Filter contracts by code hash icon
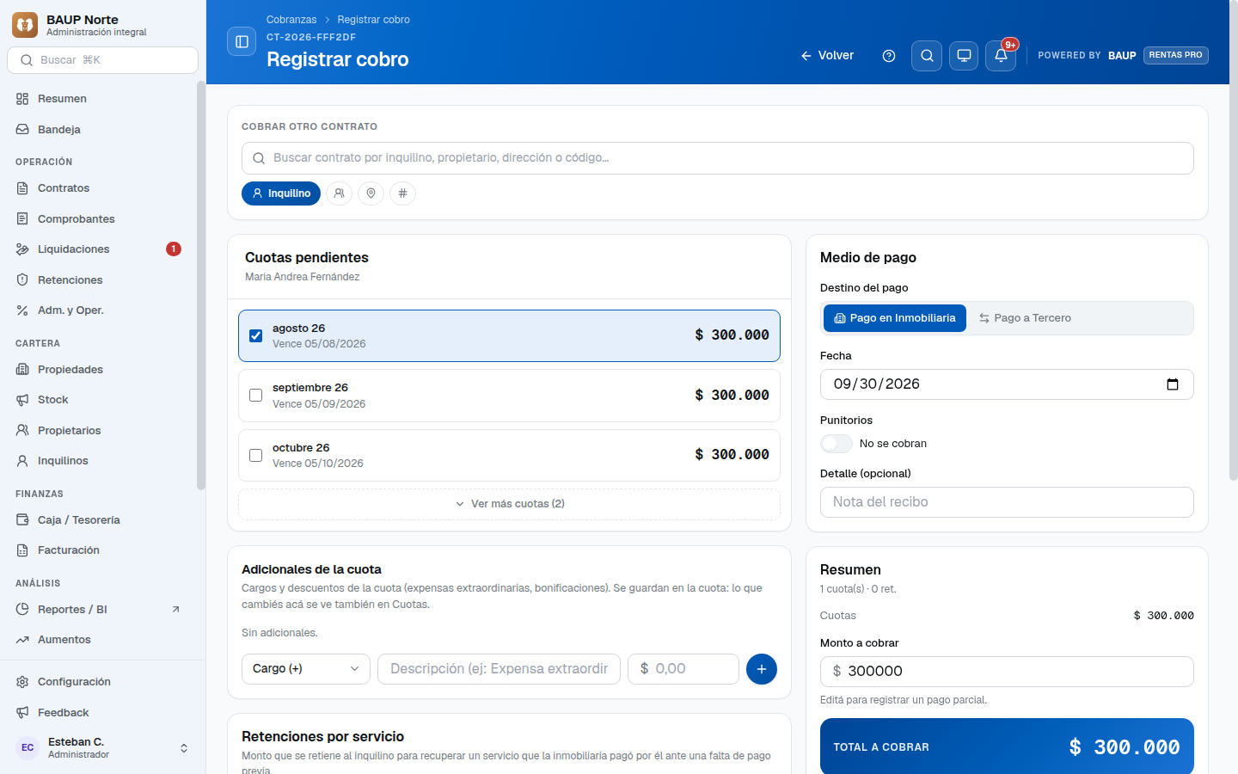This screenshot has width=1238, height=774. pos(402,193)
